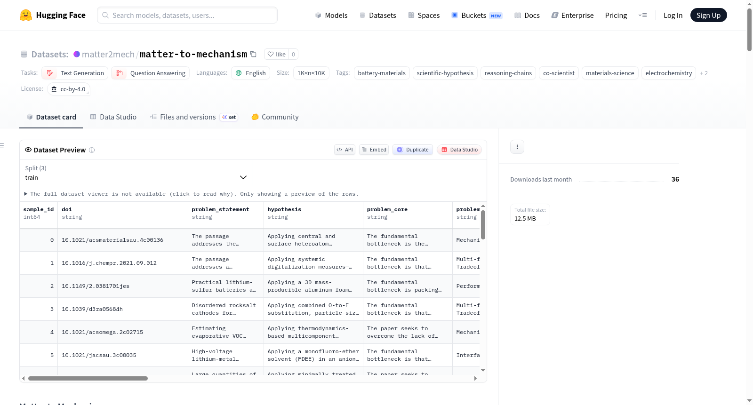Switch to the Dataset card tab
Viewport: 753px width, 405px height.
pos(51,117)
